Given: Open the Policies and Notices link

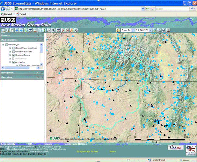Looking at the screenshot, I should coord(75,144).
